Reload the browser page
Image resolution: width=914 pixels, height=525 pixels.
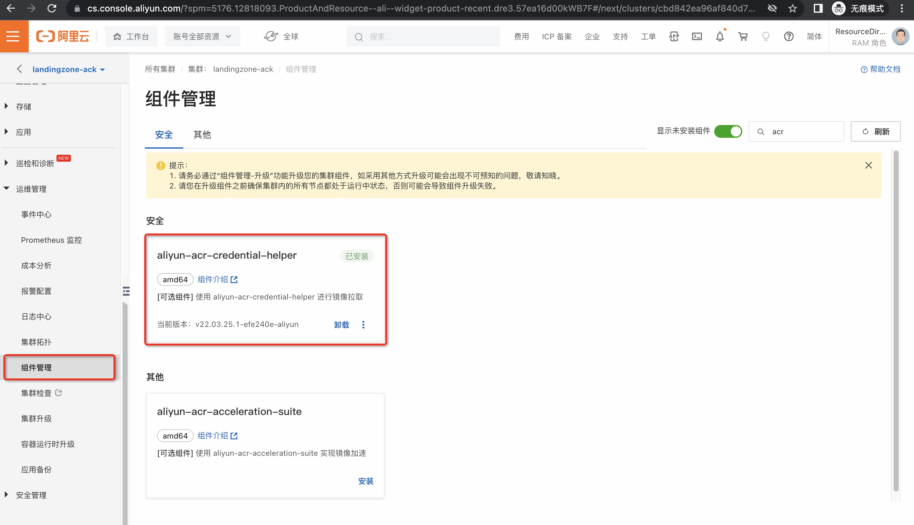[x=52, y=8]
